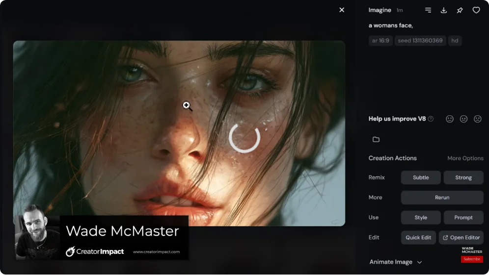This screenshot has height=275, width=489.
Task: Click the seed 1311360369 tag
Action: click(420, 41)
